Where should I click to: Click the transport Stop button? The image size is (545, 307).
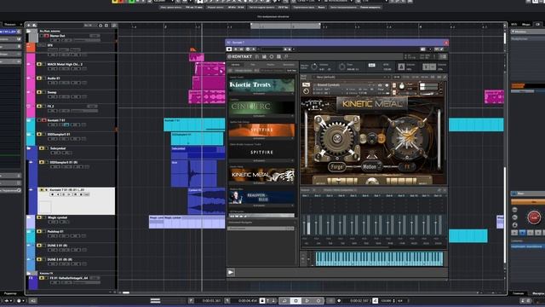tap(295, 300)
